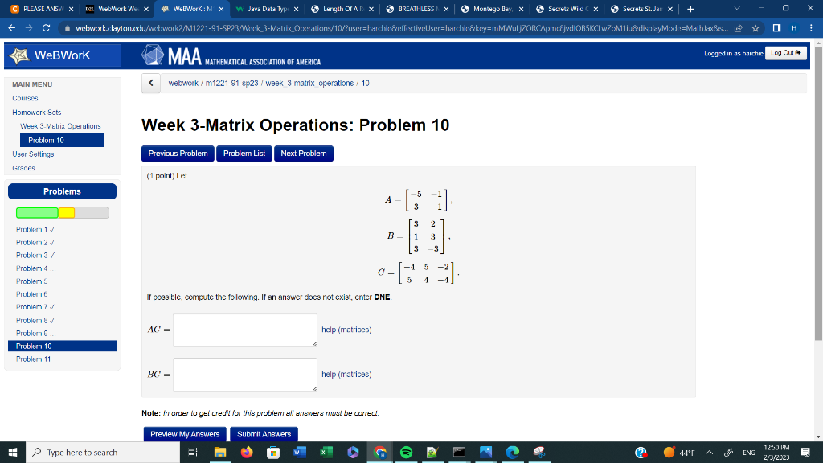This screenshot has height=463, width=823.
Task: Collapse the breadcrumb with the left chevron
Action: coord(150,83)
